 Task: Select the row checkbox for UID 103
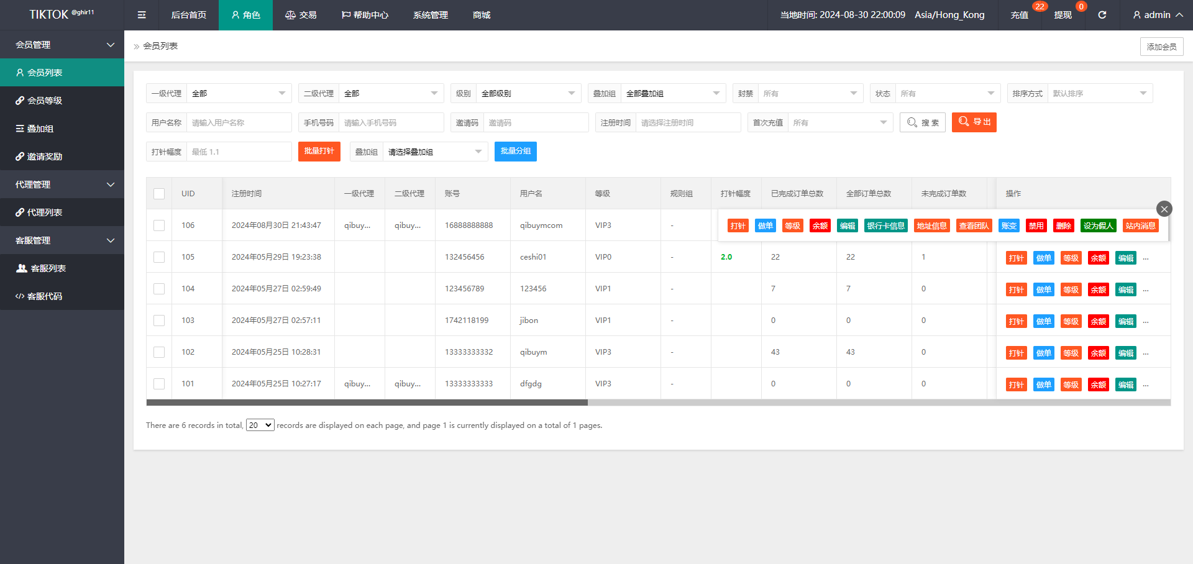(159, 321)
